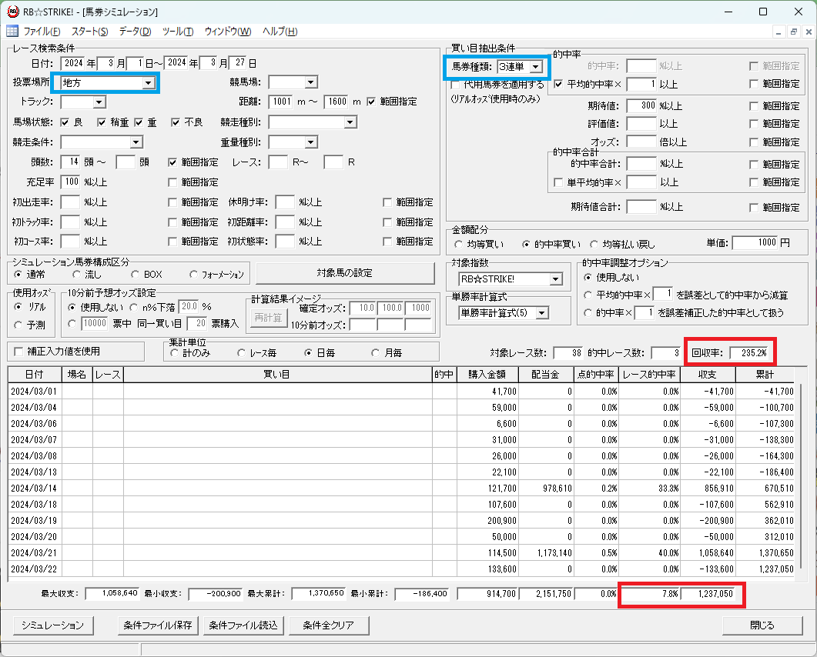Open the ツール(T) menu
This screenshot has height=657, width=817.
(178, 32)
